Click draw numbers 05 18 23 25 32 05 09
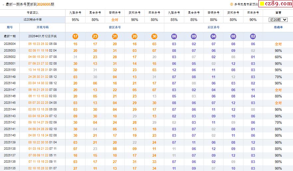Image resolution: width=293 pixels, height=171 pixels. click(x=43, y=44)
